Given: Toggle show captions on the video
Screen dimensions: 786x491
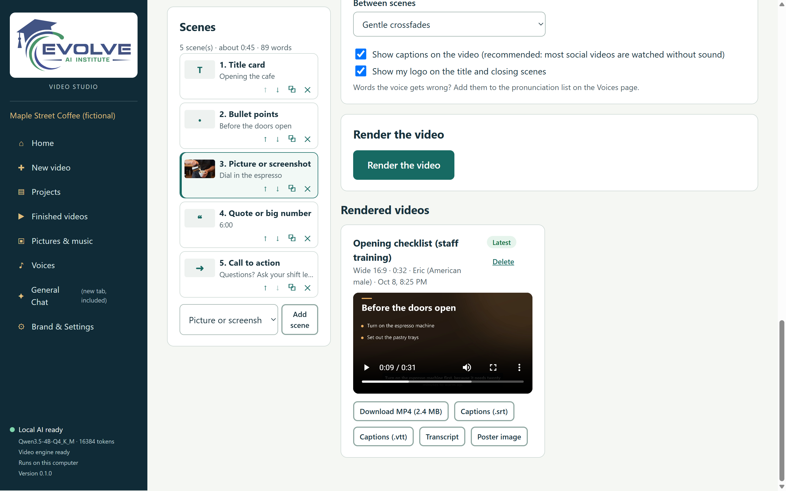Looking at the screenshot, I should pos(361,54).
